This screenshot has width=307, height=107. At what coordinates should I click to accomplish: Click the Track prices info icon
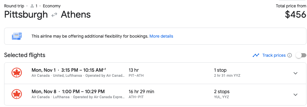[290, 55]
